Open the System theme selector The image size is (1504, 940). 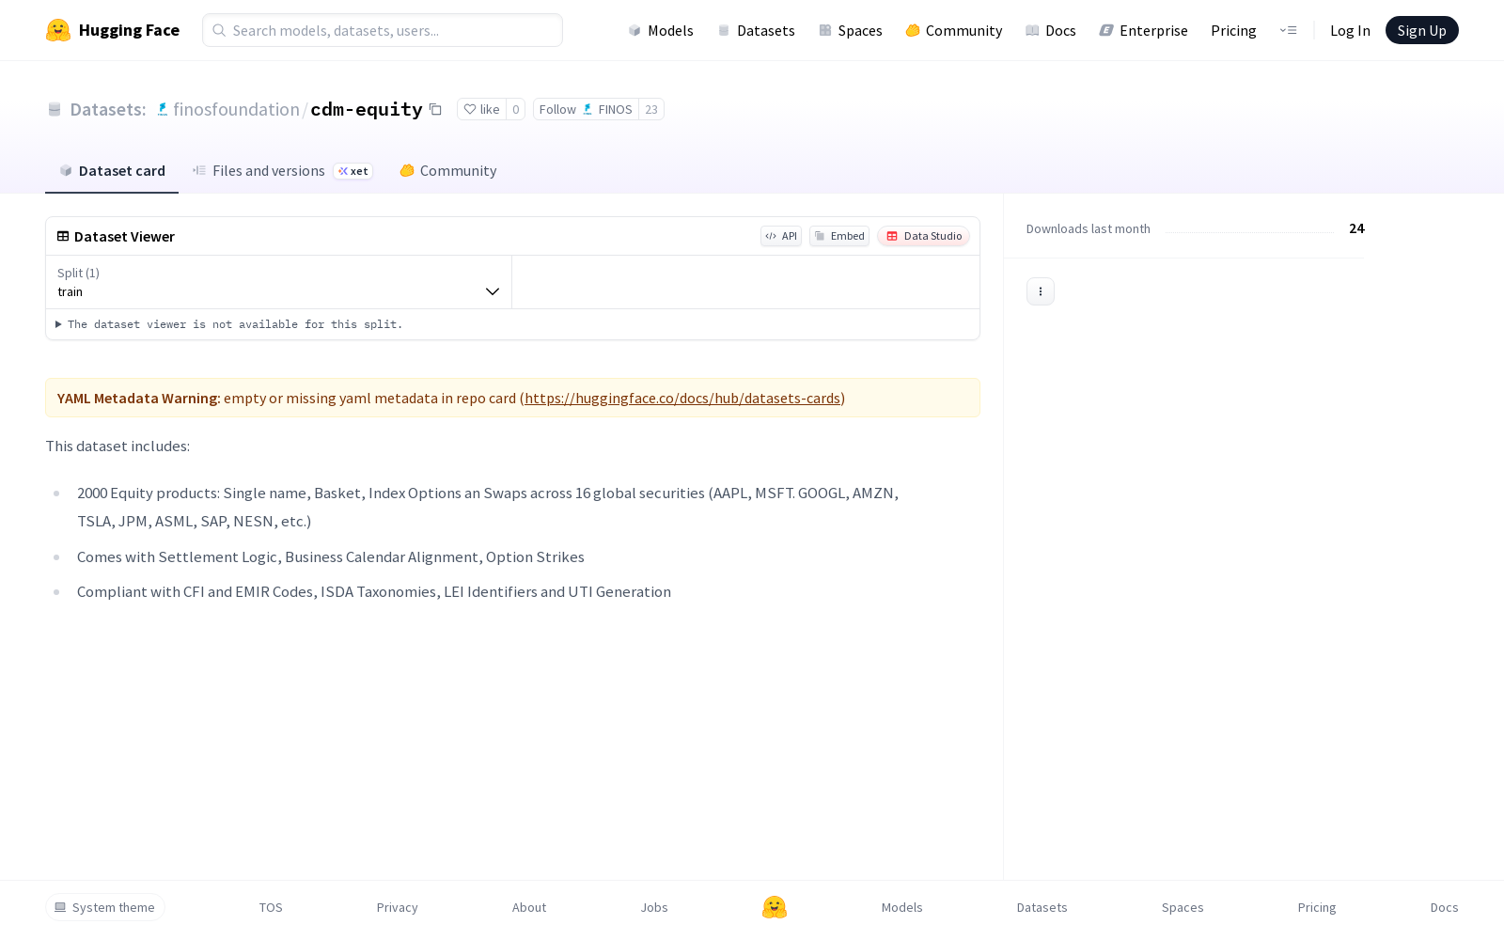click(x=105, y=907)
